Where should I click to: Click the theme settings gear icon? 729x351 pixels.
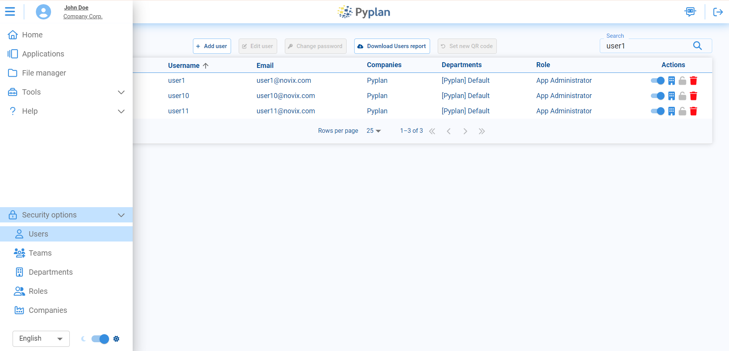coord(116,339)
